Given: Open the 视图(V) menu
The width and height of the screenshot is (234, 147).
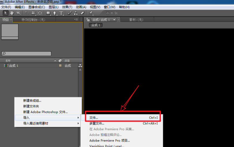Looking at the screenshot, I should pos(95,7).
